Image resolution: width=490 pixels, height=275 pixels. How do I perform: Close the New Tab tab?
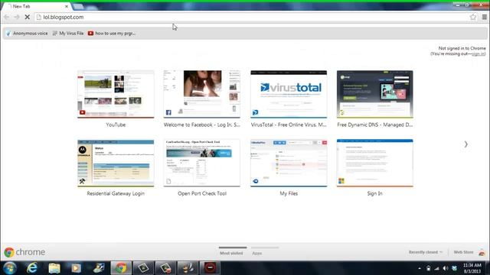[67, 6]
